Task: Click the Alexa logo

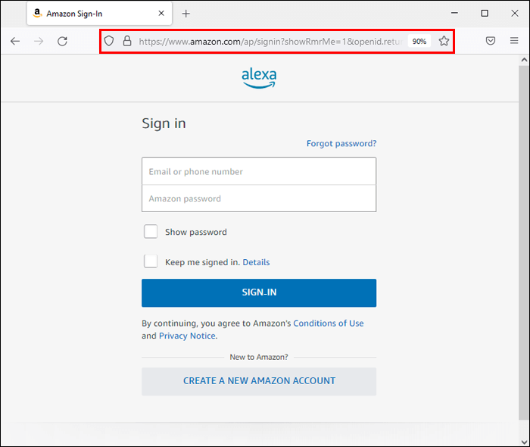Action: coord(259,78)
